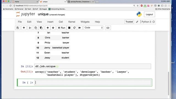This screenshot has width=176, height=99.
Task: Click the zoom magnifier icon in address bar
Action: click(134, 5)
